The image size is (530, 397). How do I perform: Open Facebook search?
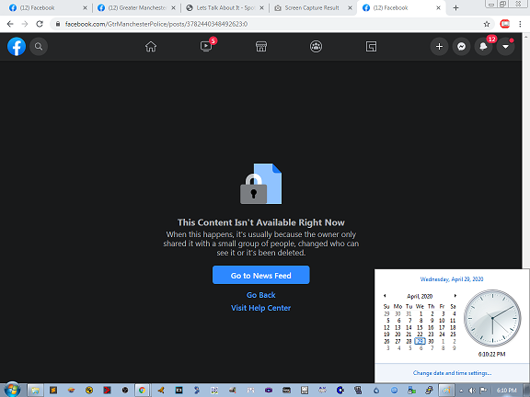coord(39,47)
